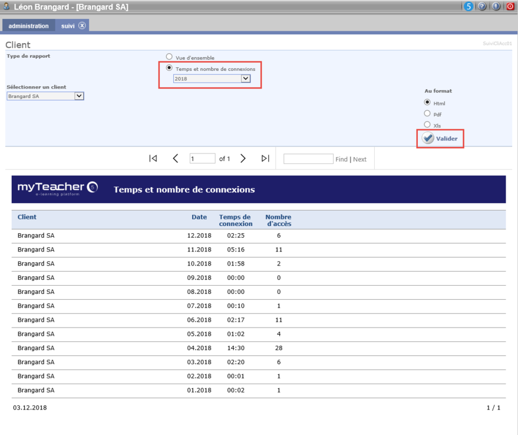
Task: Open the 2018 year dropdown
Action: pyautogui.click(x=246, y=79)
